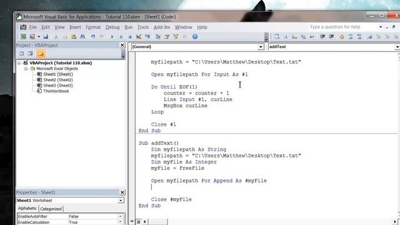Click View Object icon in Project panel

click(x=31, y=54)
